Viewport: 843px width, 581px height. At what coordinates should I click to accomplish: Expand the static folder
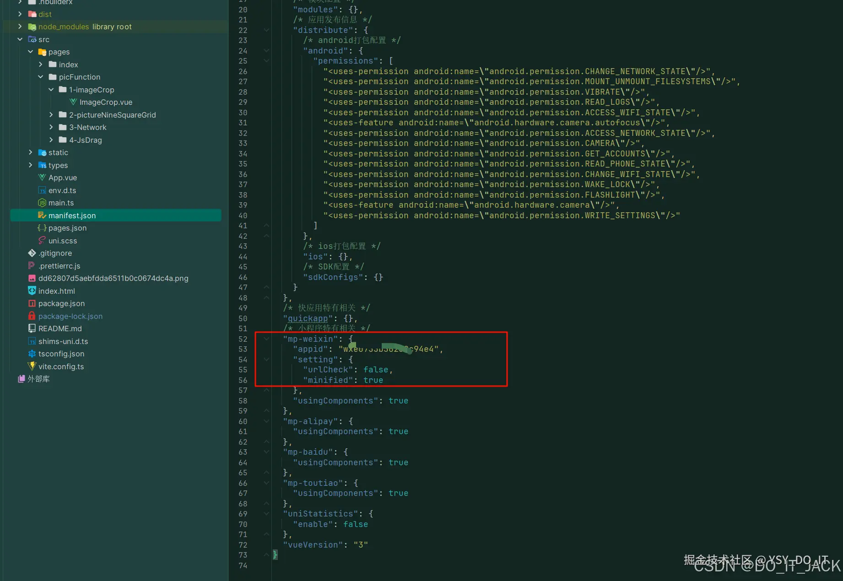click(x=30, y=152)
